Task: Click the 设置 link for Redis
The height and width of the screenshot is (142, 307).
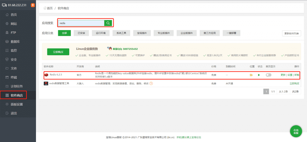Action: (290, 75)
